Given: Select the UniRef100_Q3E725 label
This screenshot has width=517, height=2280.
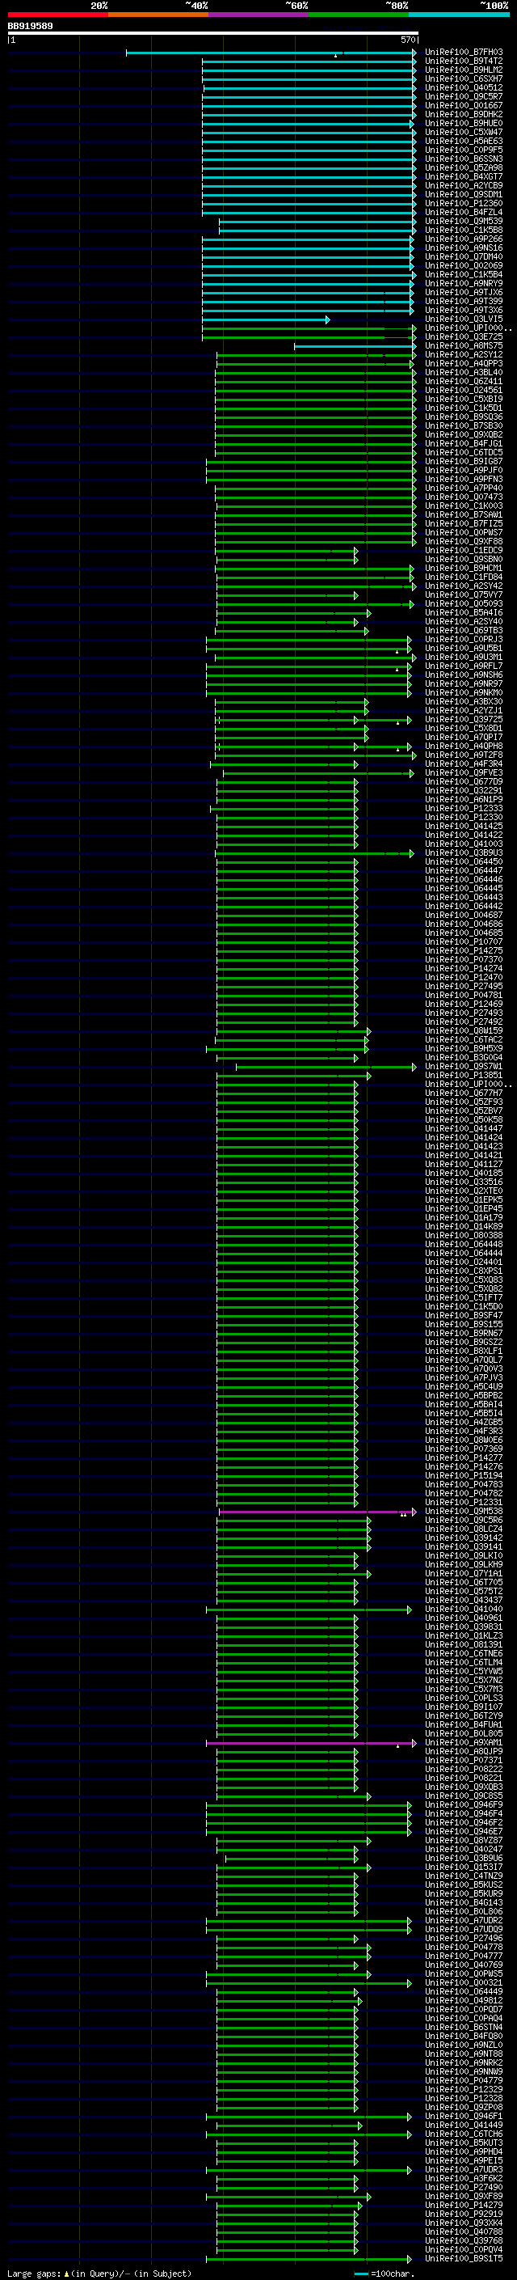Looking at the screenshot, I should coord(464,337).
